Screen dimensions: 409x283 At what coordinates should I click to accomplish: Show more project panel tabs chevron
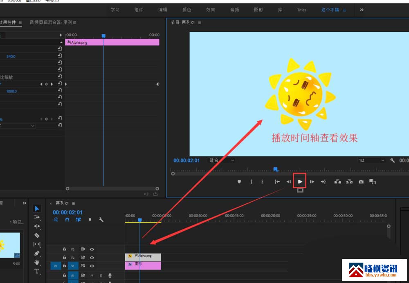pyautogui.click(x=25, y=203)
